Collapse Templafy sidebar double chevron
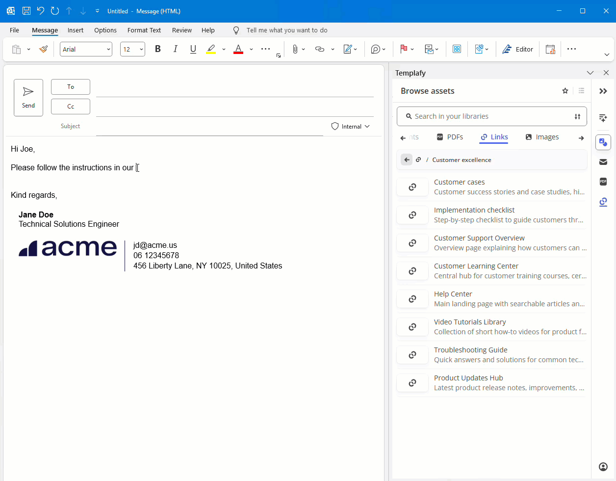 pos(603,91)
